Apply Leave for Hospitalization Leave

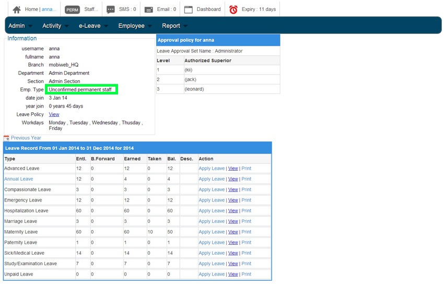click(x=212, y=211)
